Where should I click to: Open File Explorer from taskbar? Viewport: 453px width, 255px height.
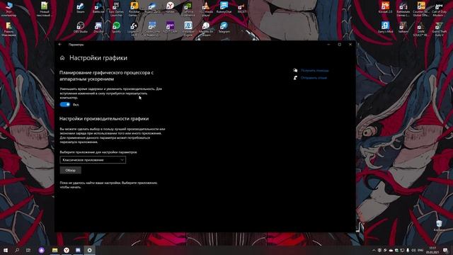55,250
